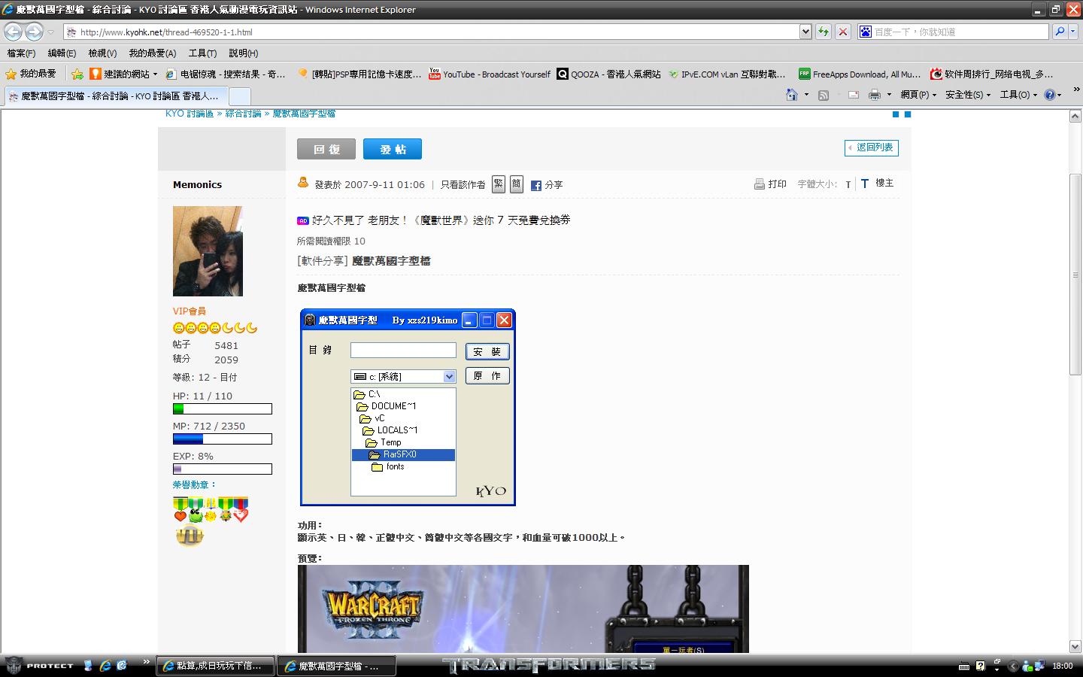Click the refresh page icon
The image size is (1083, 677).
[x=824, y=32]
